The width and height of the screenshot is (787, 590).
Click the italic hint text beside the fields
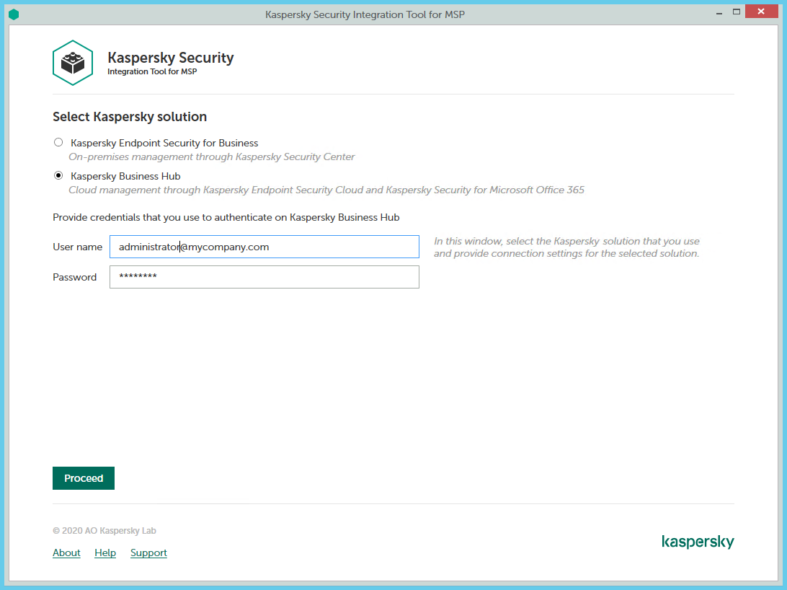[x=565, y=247]
